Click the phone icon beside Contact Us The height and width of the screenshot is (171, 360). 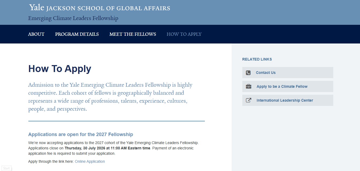pos(248,73)
